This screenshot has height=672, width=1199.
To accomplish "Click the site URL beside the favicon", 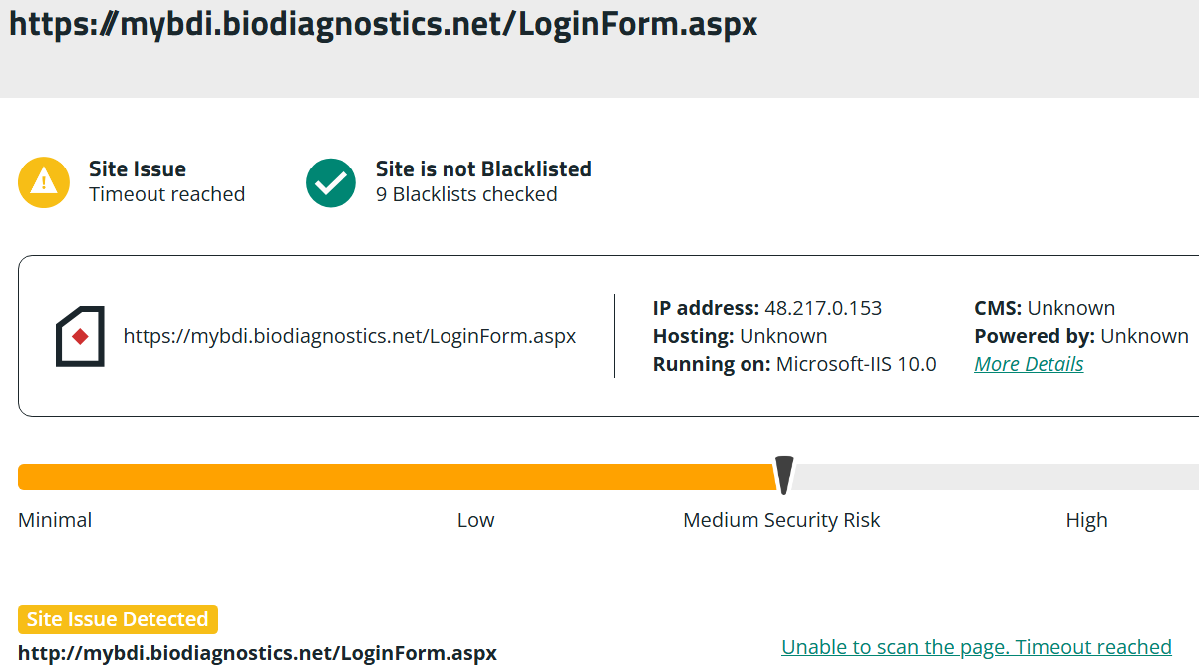I will [x=349, y=336].
